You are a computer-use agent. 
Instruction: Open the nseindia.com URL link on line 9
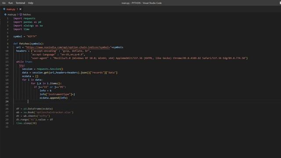(x=68, y=47)
